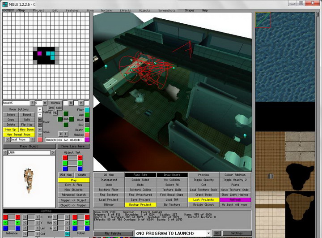The width and height of the screenshot is (322, 238).
Task: Toggle the cyan On lighting button
Action: (x=67, y=234)
